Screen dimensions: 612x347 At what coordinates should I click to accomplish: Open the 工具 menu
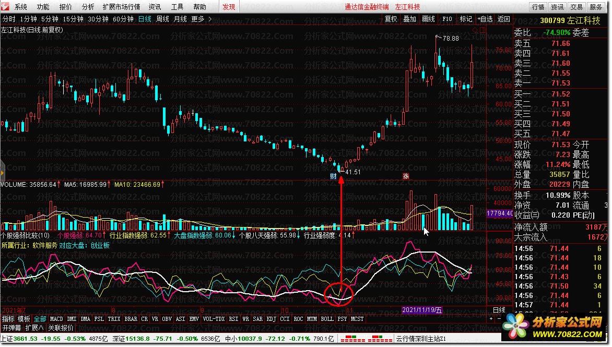[177, 7]
